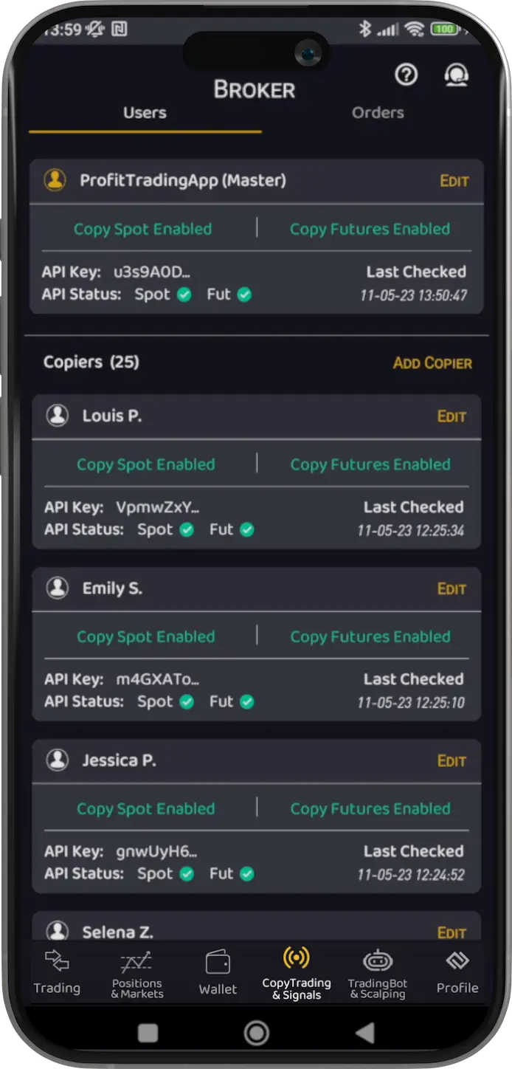
Task: Go to Positions & Markets
Action: pos(136,974)
